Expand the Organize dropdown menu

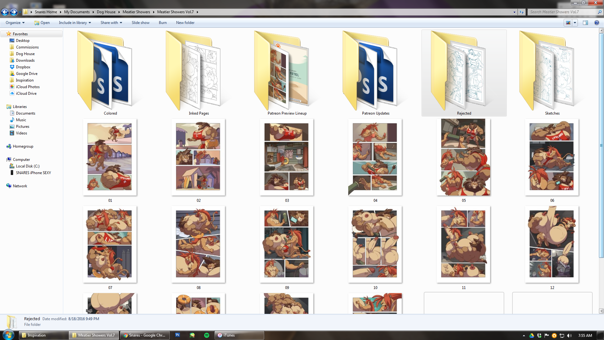coord(15,23)
